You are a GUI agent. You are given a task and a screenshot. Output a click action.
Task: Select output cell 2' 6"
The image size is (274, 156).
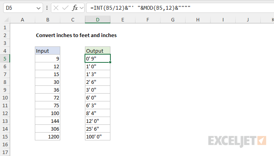[x=97, y=82]
